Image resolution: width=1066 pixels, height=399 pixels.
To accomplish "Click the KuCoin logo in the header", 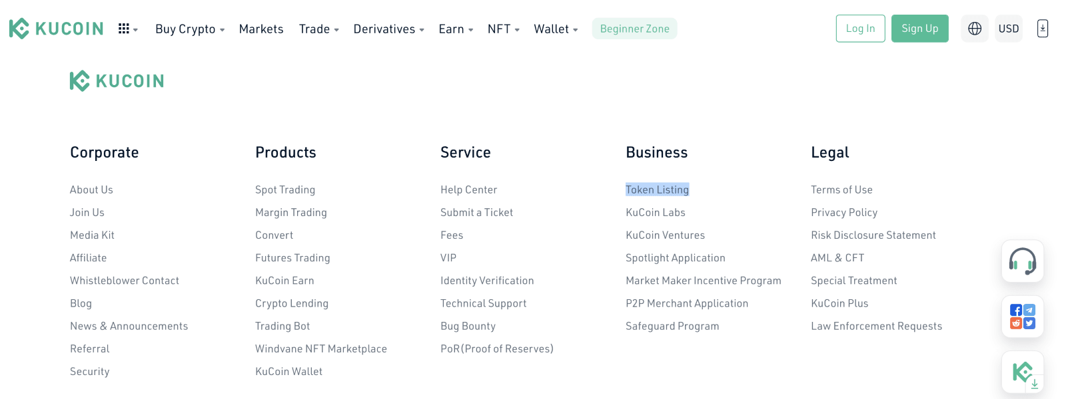I will click(x=56, y=29).
